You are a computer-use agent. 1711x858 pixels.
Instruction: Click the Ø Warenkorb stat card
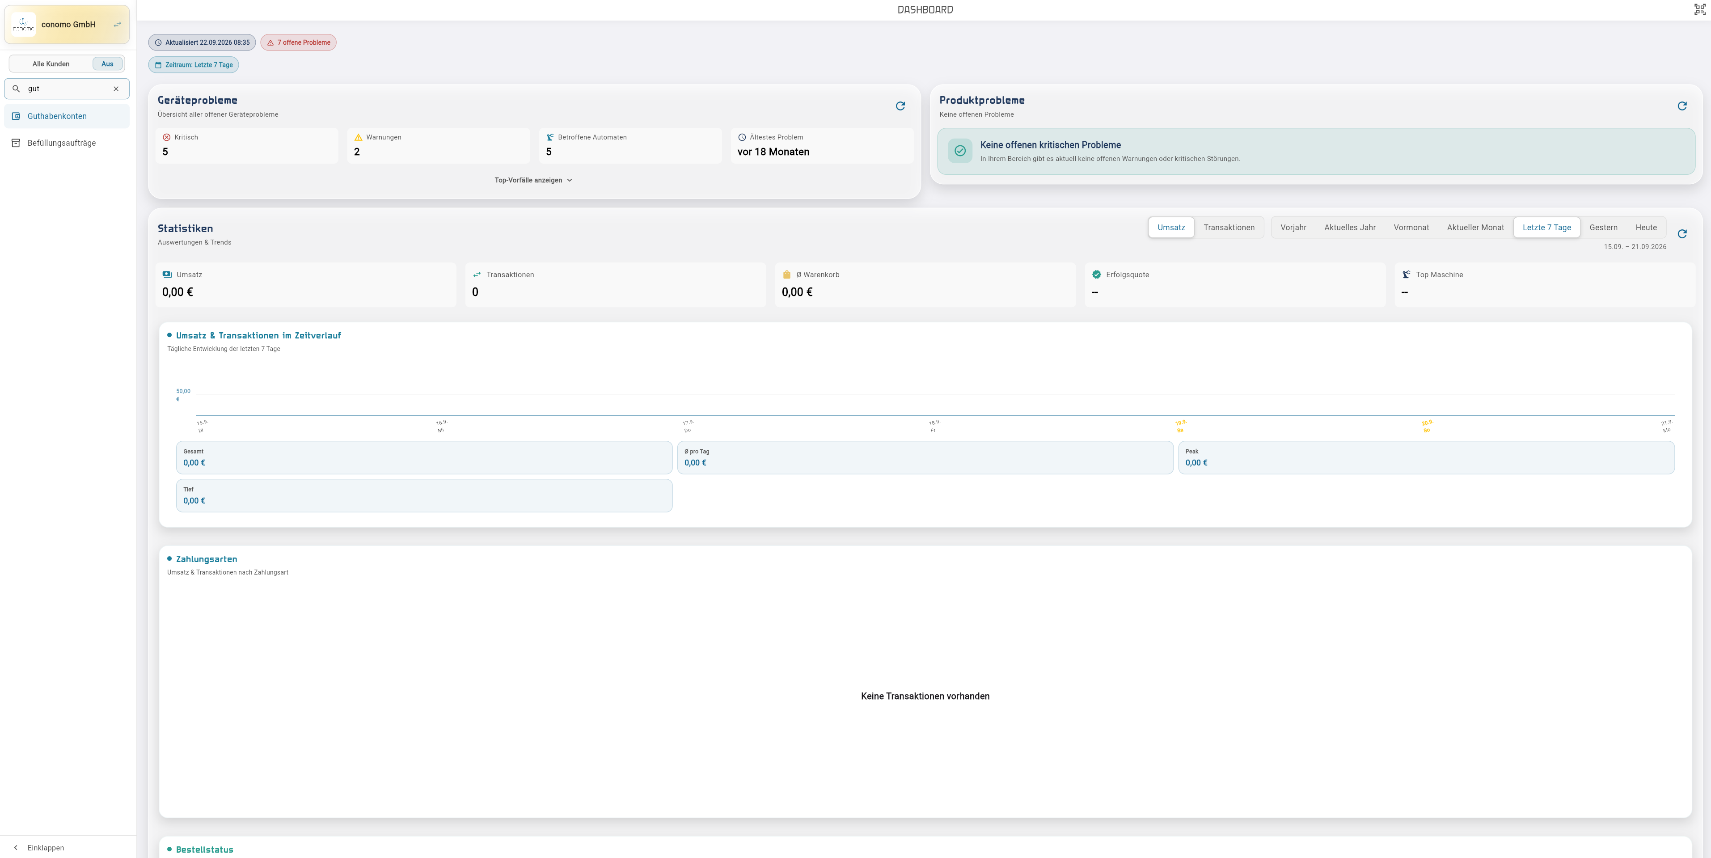[925, 284]
